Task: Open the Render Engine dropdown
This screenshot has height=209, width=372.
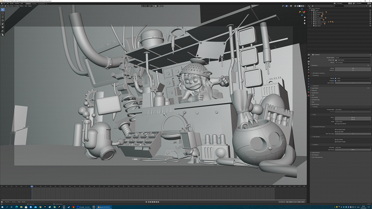Action: [x=353, y=57]
